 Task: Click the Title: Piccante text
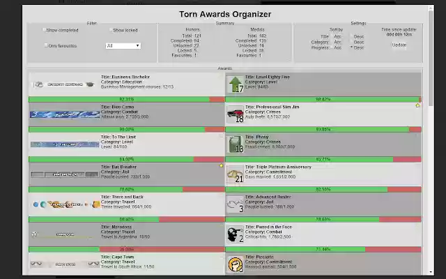(x=259, y=257)
